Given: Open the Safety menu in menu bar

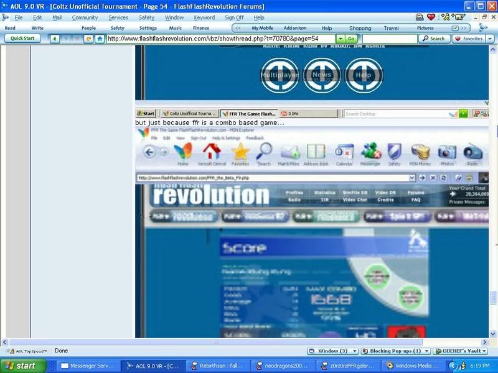Looking at the screenshot, I should point(146,17).
